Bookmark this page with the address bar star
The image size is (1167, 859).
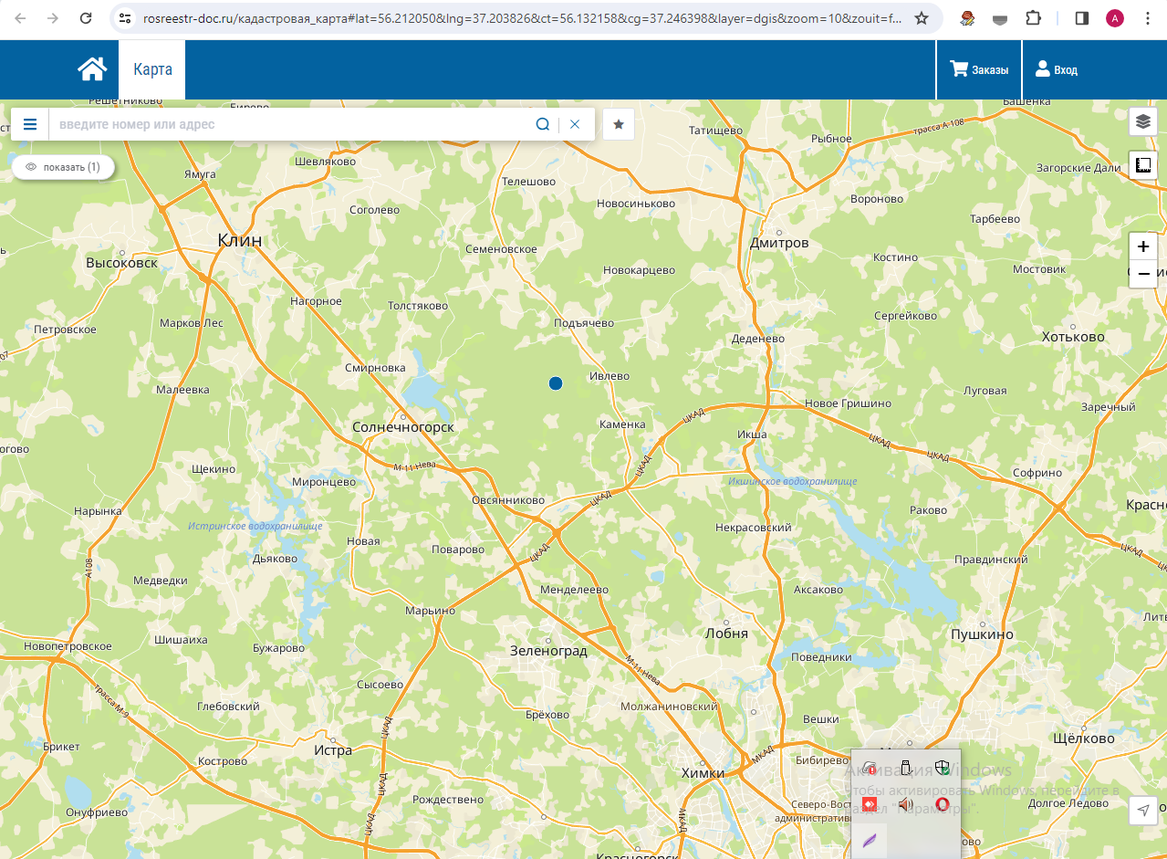[922, 18]
